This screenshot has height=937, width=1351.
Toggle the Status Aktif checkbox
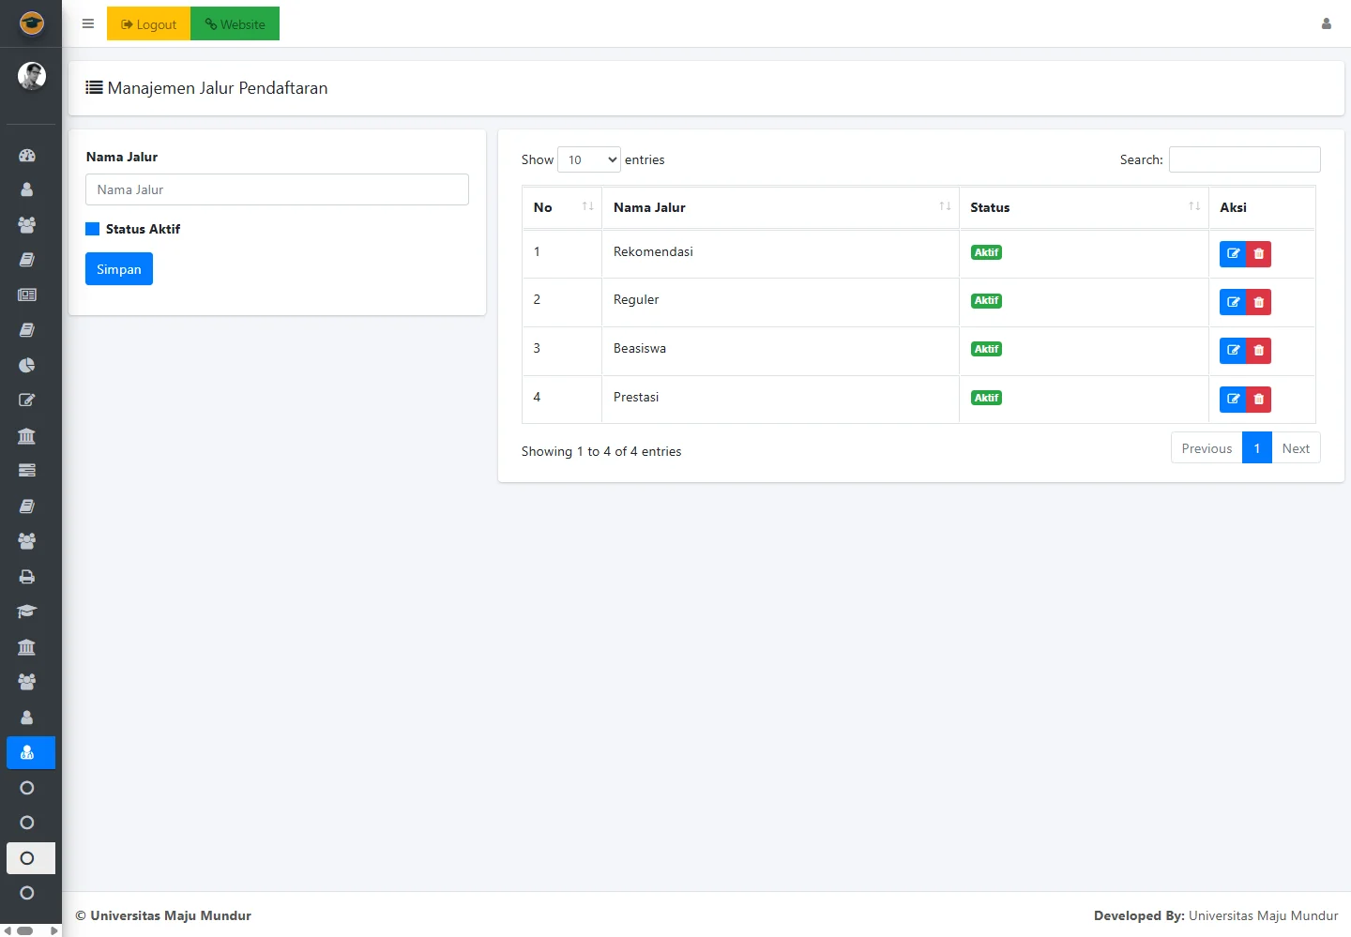pos(93,229)
